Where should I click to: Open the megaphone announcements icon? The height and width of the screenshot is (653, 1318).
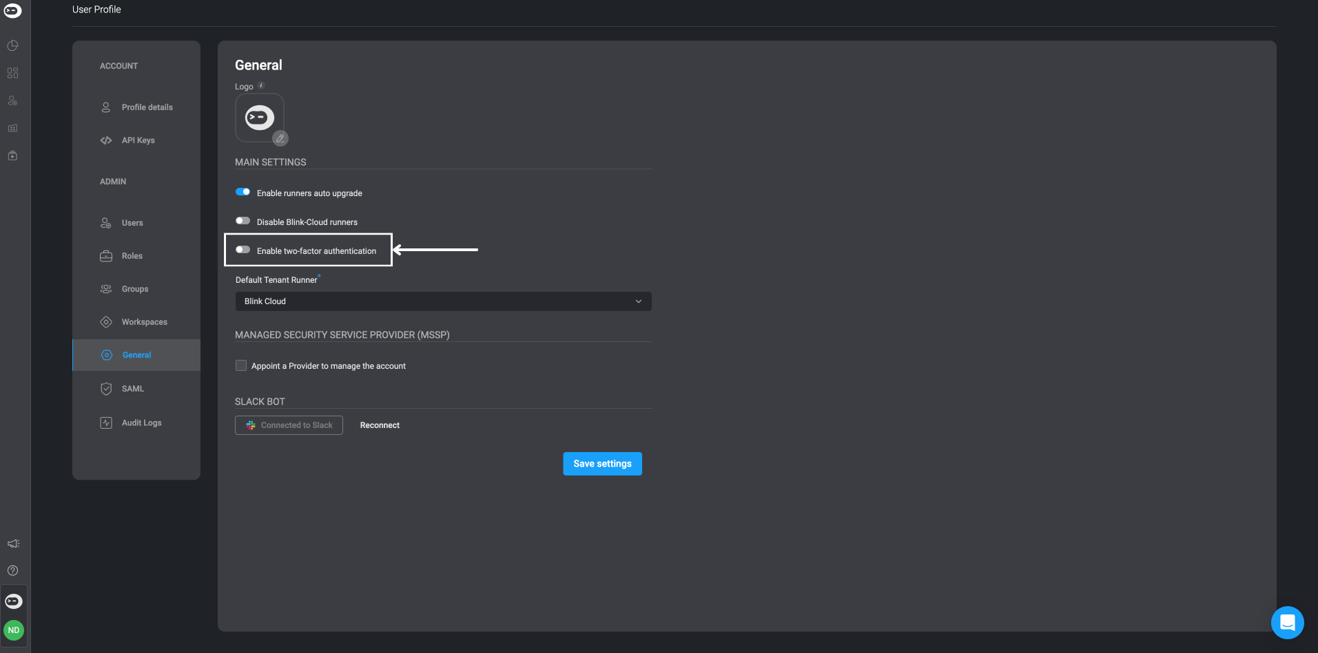point(13,544)
